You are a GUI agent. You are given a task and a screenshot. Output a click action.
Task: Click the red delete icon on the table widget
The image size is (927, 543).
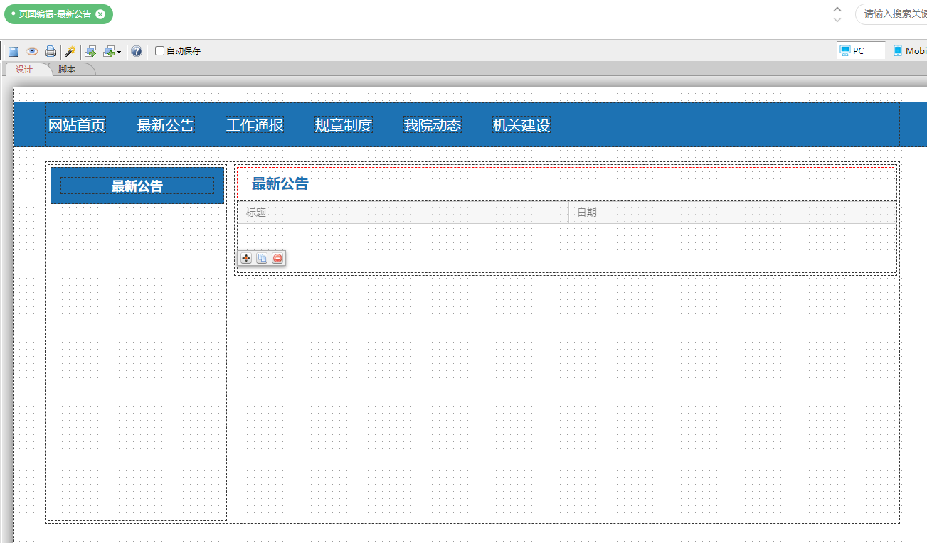(277, 258)
